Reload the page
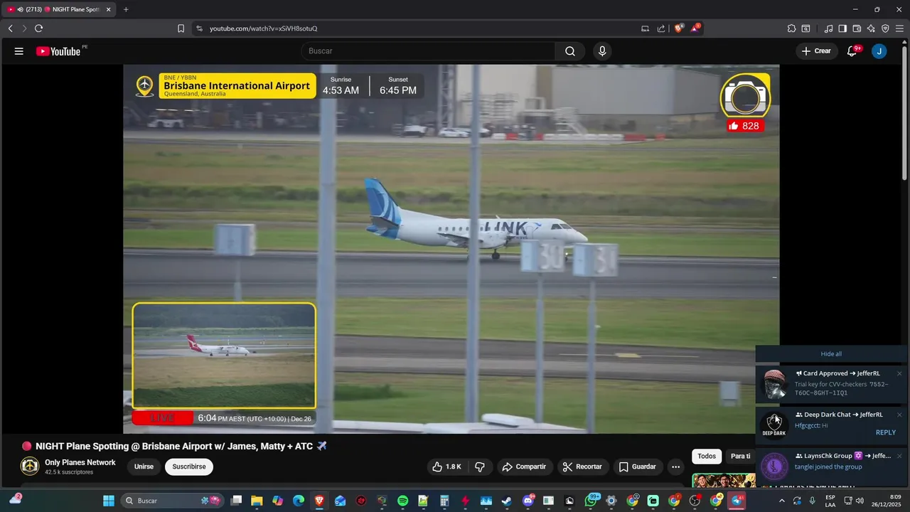The height and width of the screenshot is (512, 910). tap(39, 28)
